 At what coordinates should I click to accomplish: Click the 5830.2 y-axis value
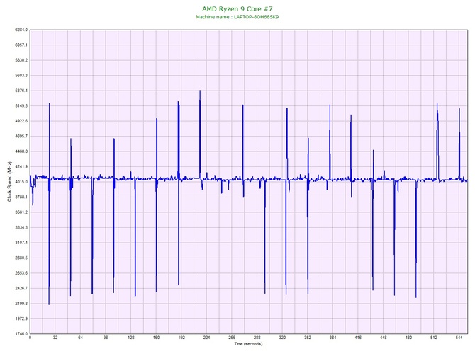coord(21,60)
